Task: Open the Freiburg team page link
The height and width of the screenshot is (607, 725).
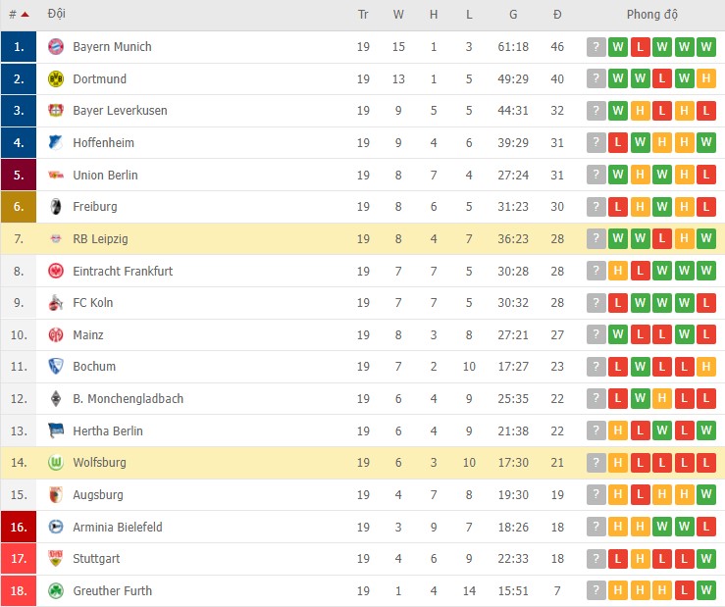Action: point(95,207)
